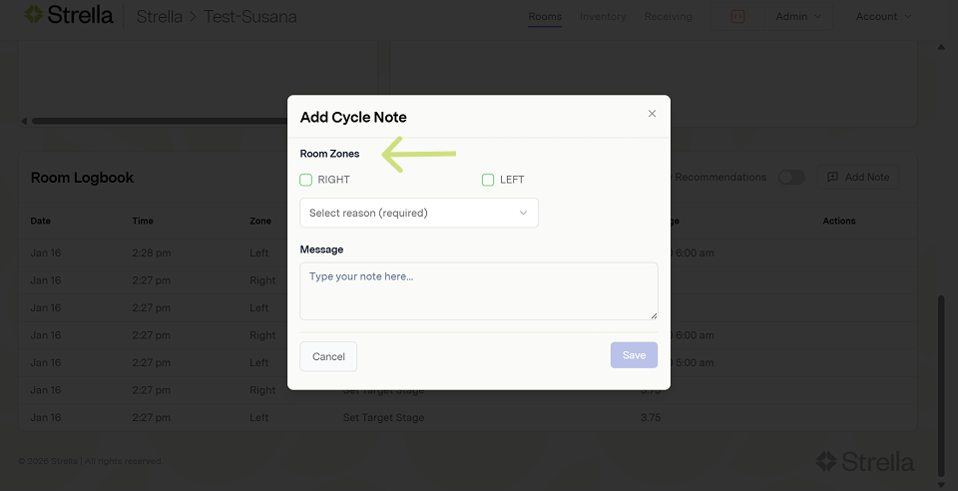
Task: Check the LEFT room zone checkbox
Action: 488,180
